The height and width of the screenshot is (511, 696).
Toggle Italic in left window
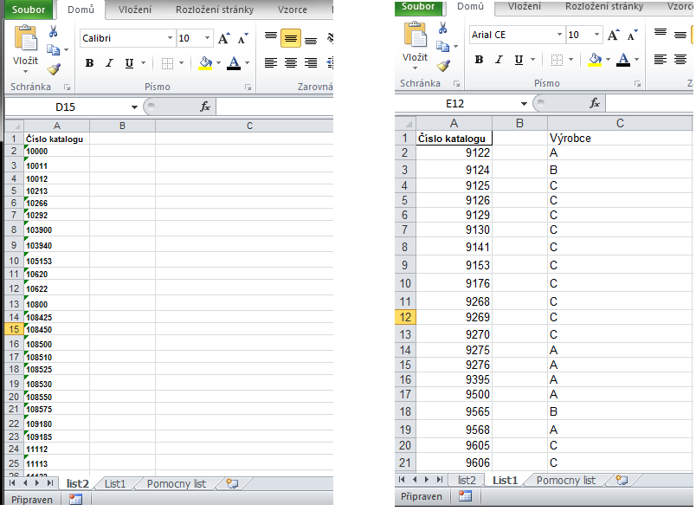[109, 63]
